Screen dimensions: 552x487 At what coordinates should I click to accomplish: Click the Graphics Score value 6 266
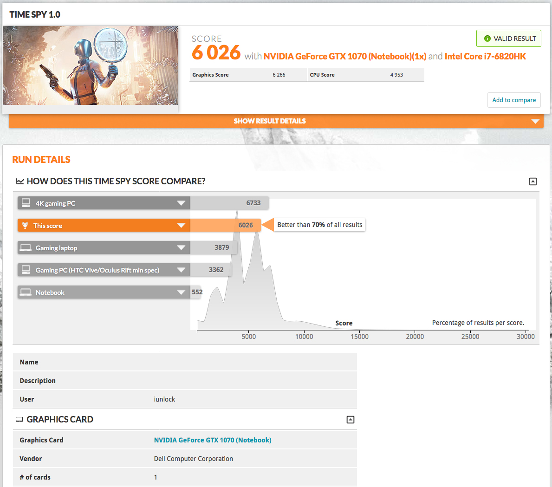coord(279,75)
